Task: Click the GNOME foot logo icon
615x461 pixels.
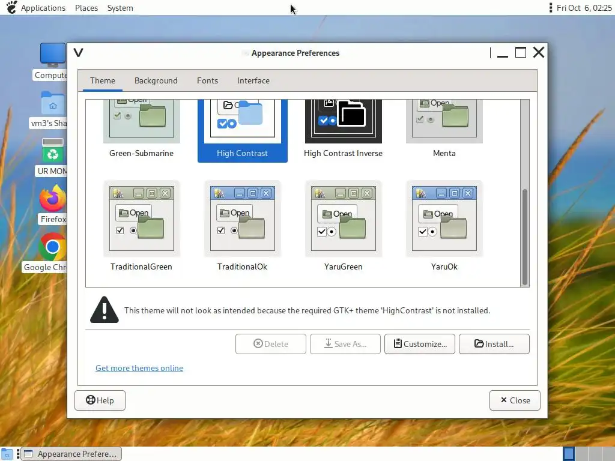Action: pyautogui.click(x=12, y=7)
